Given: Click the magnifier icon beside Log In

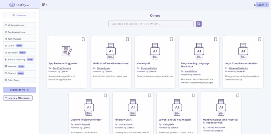Looking at the screenshot, I should 255,5.
